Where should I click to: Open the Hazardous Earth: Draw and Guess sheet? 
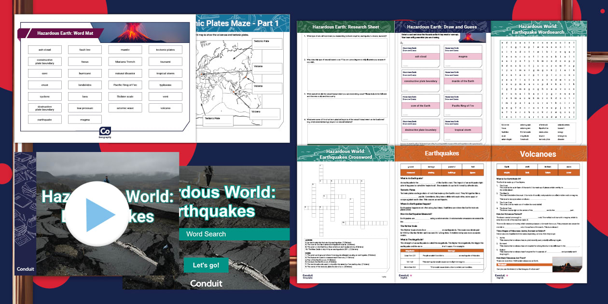(x=442, y=27)
